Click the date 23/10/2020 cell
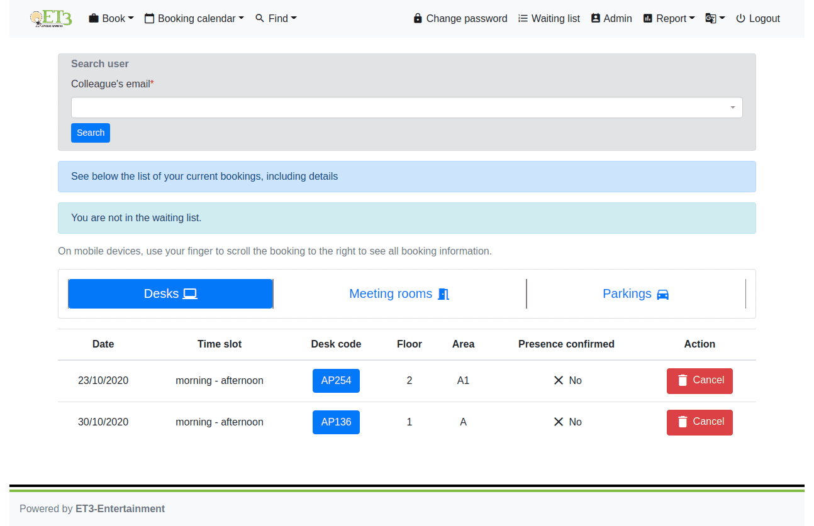Screen dimensions: 814x526 point(103,381)
